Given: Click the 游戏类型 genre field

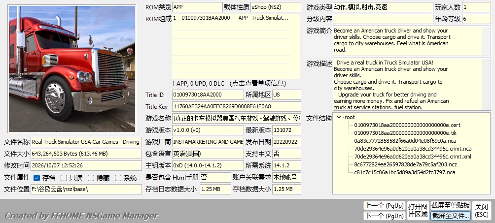Looking at the screenshot, I should (x=383, y=7).
